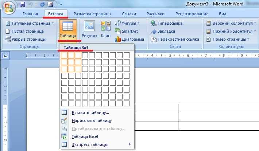Open the Рассылки tab
This screenshot has height=151, width=259.
(x=156, y=14)
